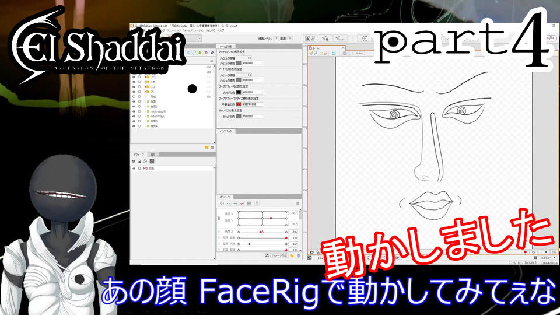Set edit level 2
Viewport: 560px width, 315px height.
pos(283,38)
